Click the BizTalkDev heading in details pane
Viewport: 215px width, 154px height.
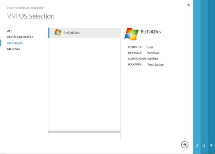point(151,32)
